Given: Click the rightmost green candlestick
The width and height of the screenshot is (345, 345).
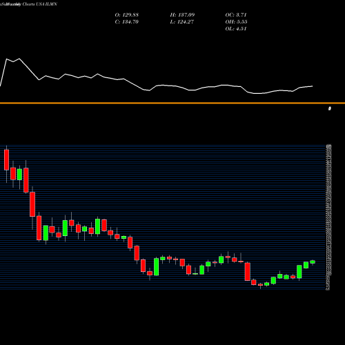Looking at the screenshot, I should pyautogui.click(x=313, y=262).
